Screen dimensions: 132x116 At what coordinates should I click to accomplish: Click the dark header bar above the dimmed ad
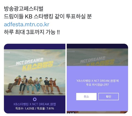click(97, 46)
